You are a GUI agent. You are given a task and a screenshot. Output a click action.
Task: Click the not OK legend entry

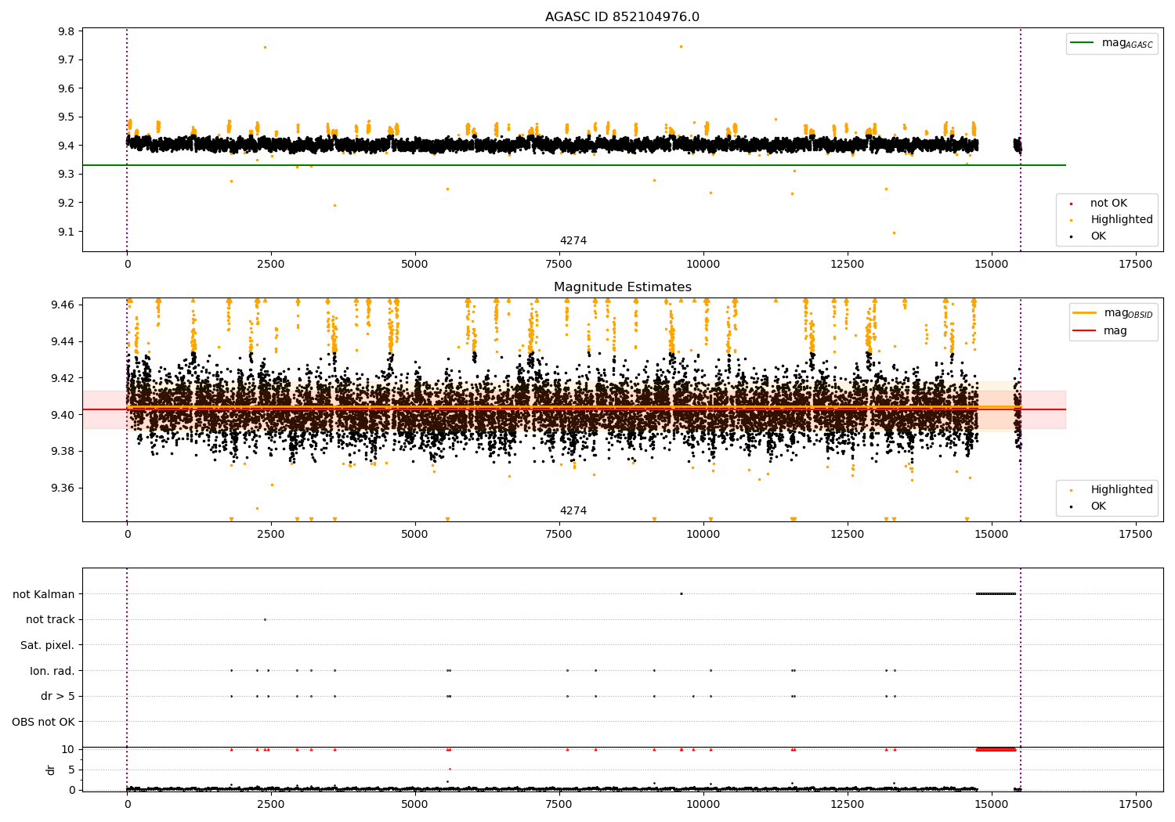point(1108,204)
